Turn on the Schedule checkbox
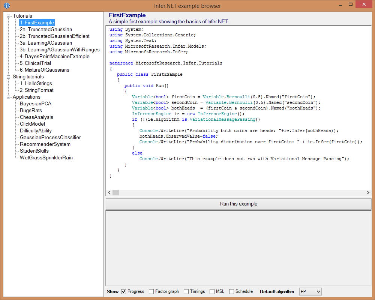The image size is (375, 300). pos(231,292)
